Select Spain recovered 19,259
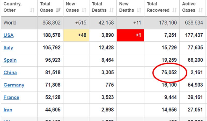The width and height of the screenshot is (207, 121). 169,60
